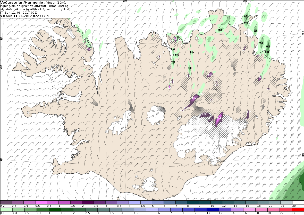Select the bottom legend swatch starting at 2

pyautogui.click(x=79, y=210)
